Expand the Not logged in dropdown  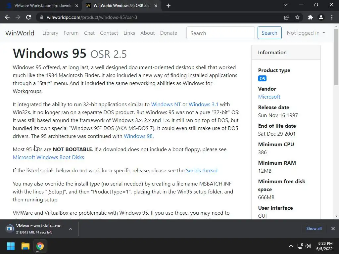click(306, 33)
